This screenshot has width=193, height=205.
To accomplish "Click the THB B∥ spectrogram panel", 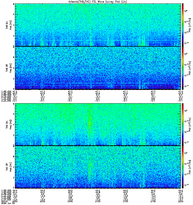I will point(98,68).
